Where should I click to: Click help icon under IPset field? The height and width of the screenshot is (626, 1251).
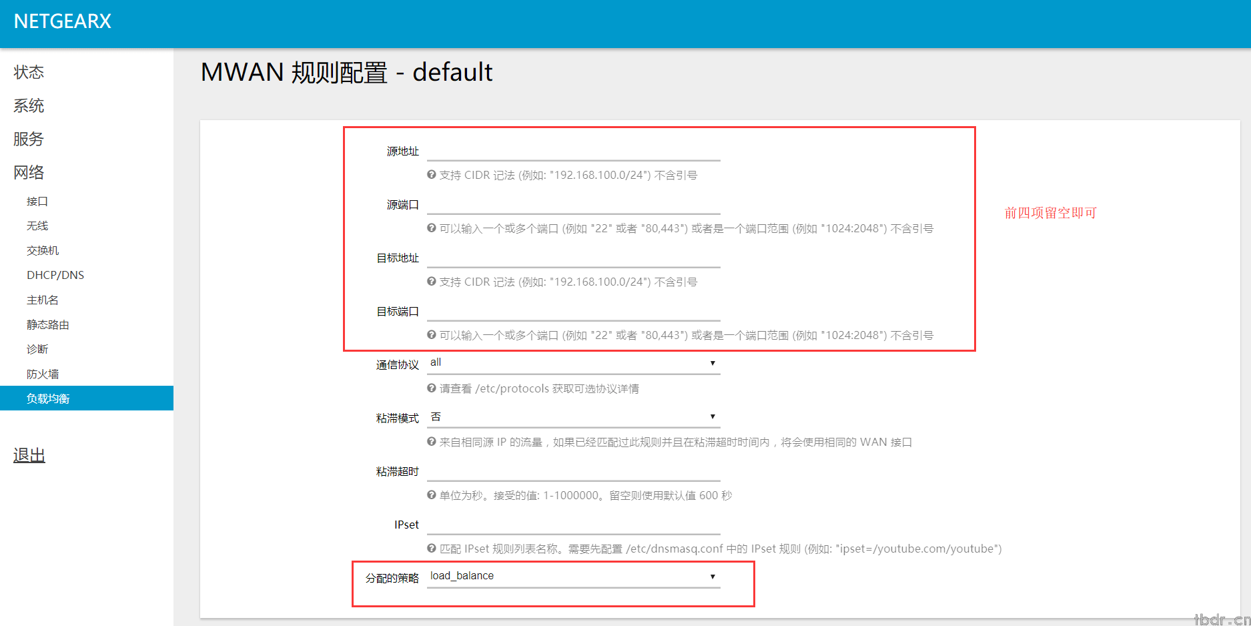coord(432,549)
